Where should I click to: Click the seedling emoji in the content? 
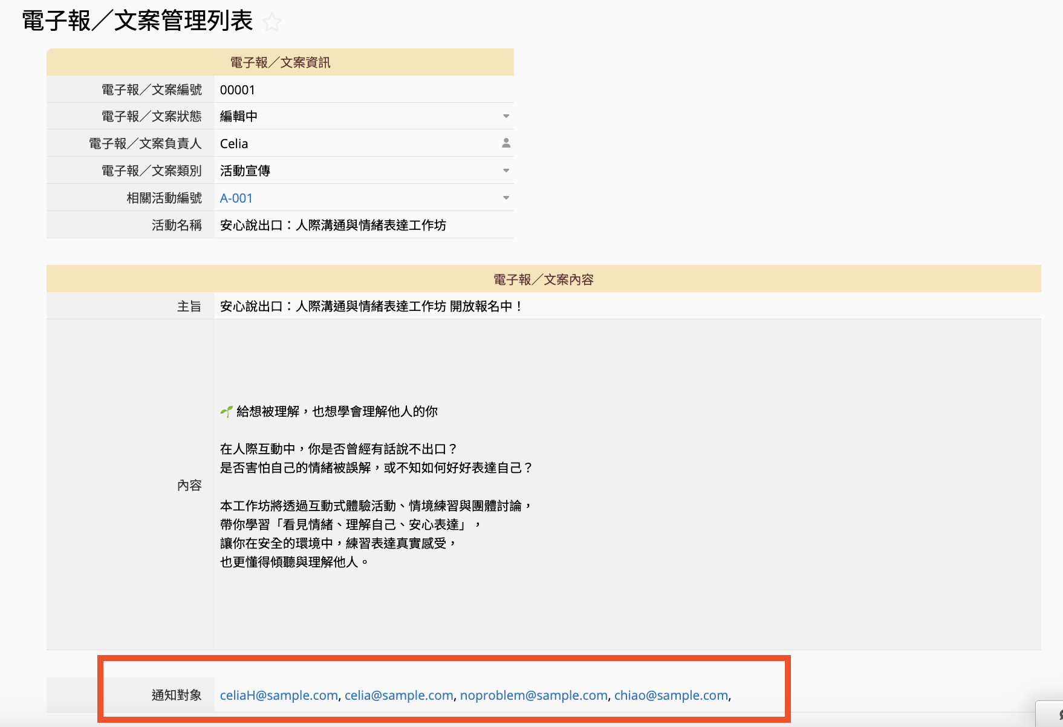(226, 412)
